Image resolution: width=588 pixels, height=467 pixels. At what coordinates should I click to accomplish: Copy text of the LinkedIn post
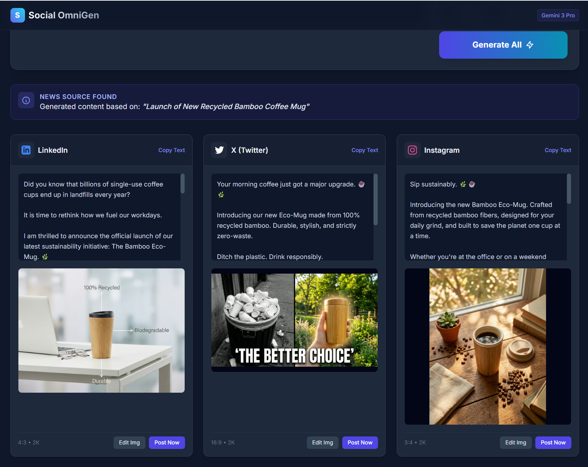[x=171, y=150]
